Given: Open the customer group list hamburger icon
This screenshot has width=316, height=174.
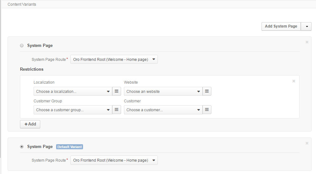Looking at the screenshot, I should pos(117,110).
